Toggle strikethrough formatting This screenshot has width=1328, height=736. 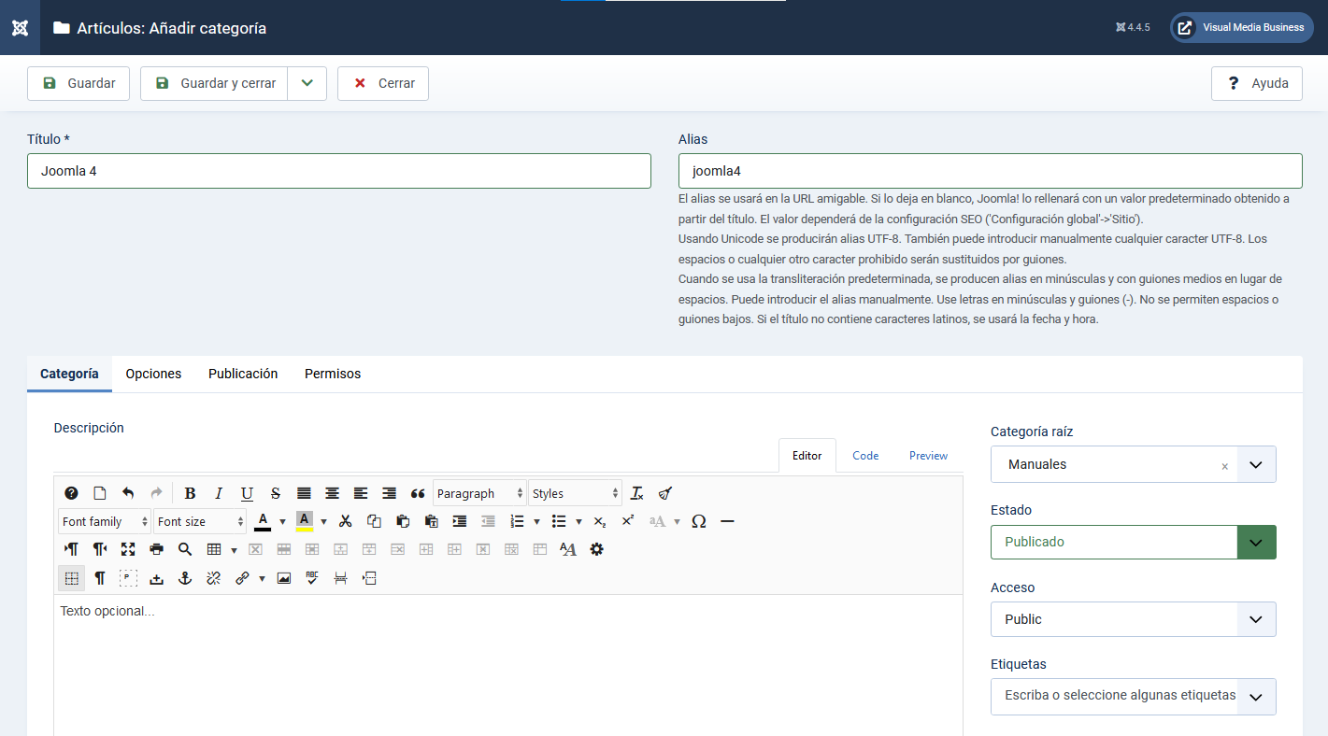[276, 493]
